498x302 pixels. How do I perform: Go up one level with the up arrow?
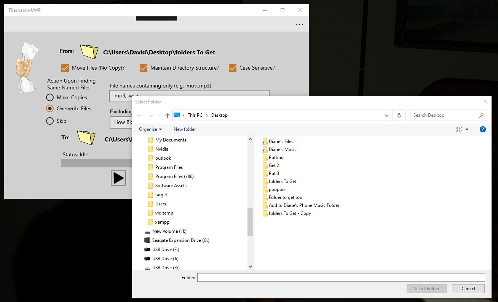[x=168, y=115]
